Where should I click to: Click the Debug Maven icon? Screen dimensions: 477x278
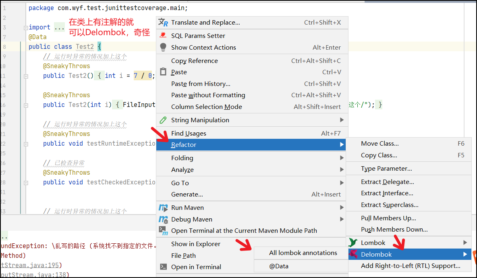click(x=163, y=219)
